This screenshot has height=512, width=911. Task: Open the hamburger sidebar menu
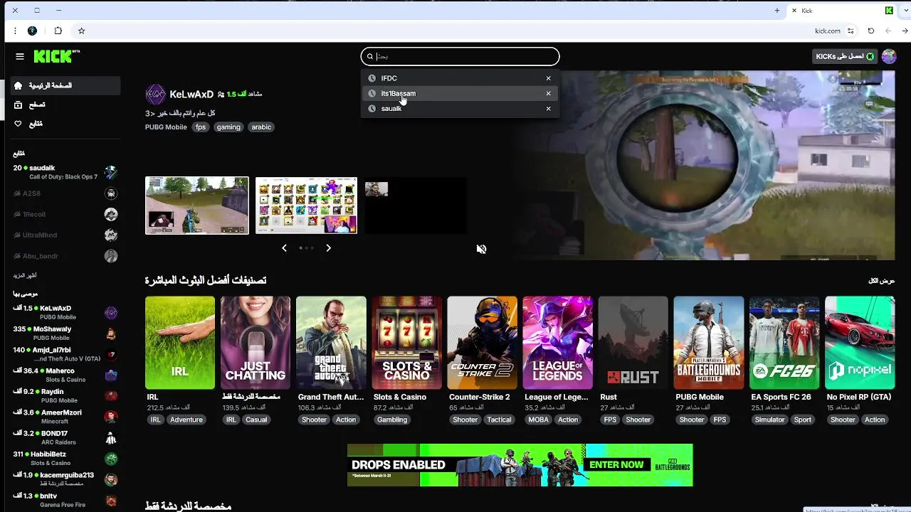(x=20, y=56)
